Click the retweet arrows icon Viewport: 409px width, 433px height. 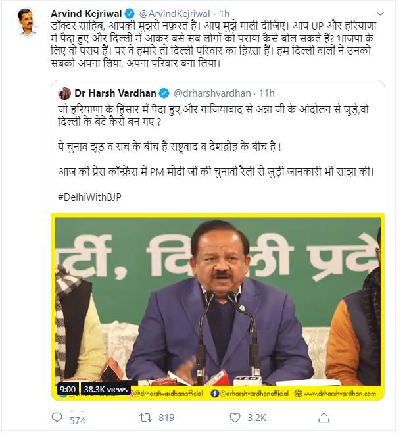pyautogui.click(x=145, y=417)
